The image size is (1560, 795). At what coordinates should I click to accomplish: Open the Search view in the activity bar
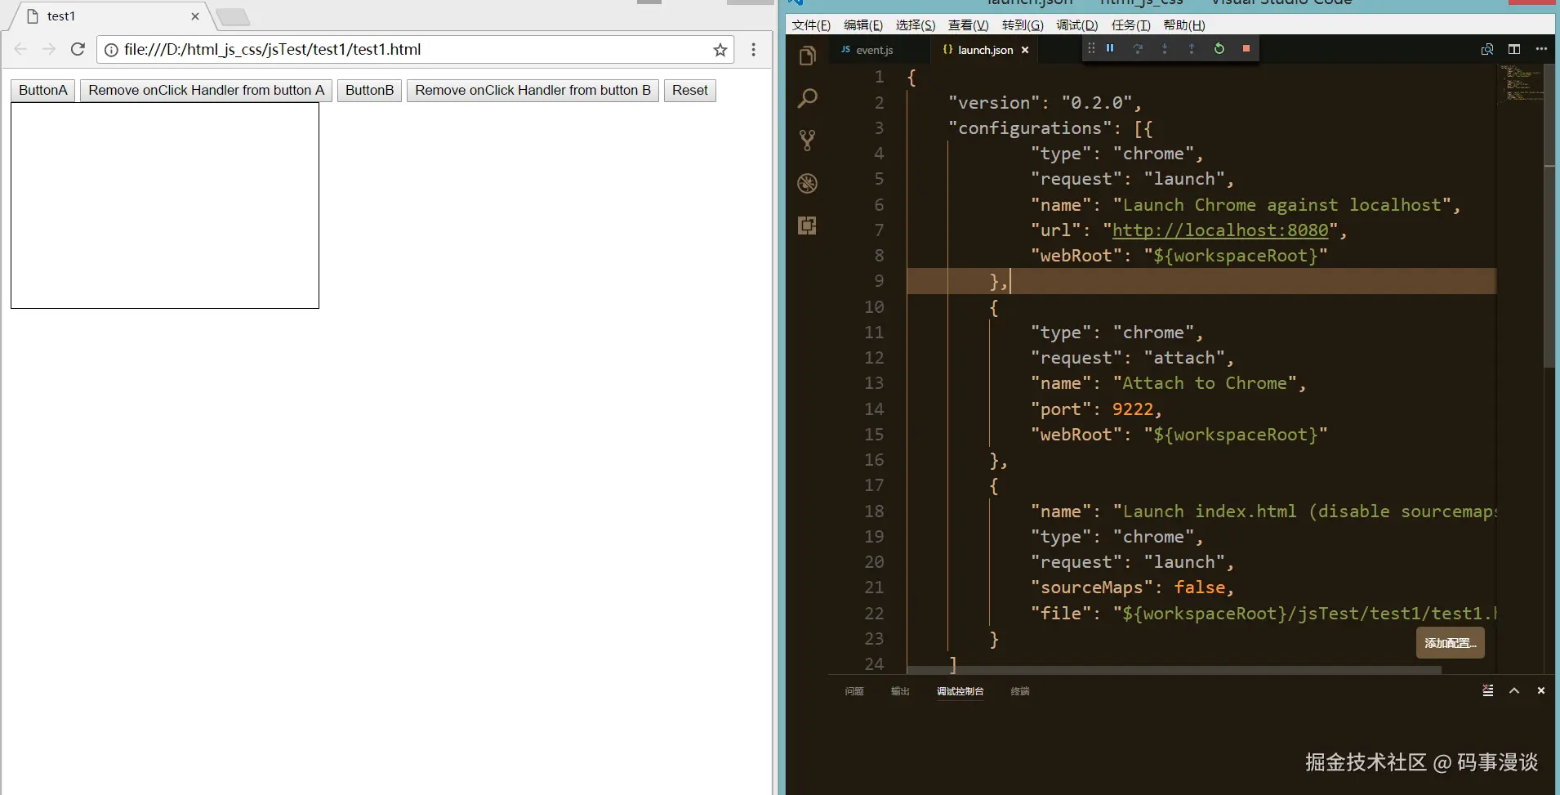pos(808,98)
